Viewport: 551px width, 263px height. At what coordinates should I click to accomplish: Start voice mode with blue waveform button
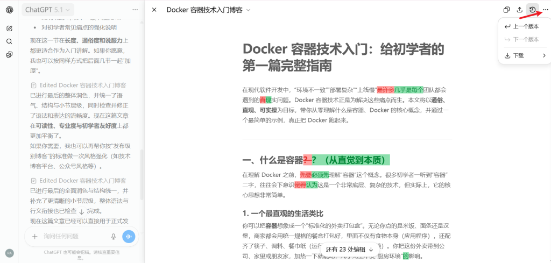point(129,236)
